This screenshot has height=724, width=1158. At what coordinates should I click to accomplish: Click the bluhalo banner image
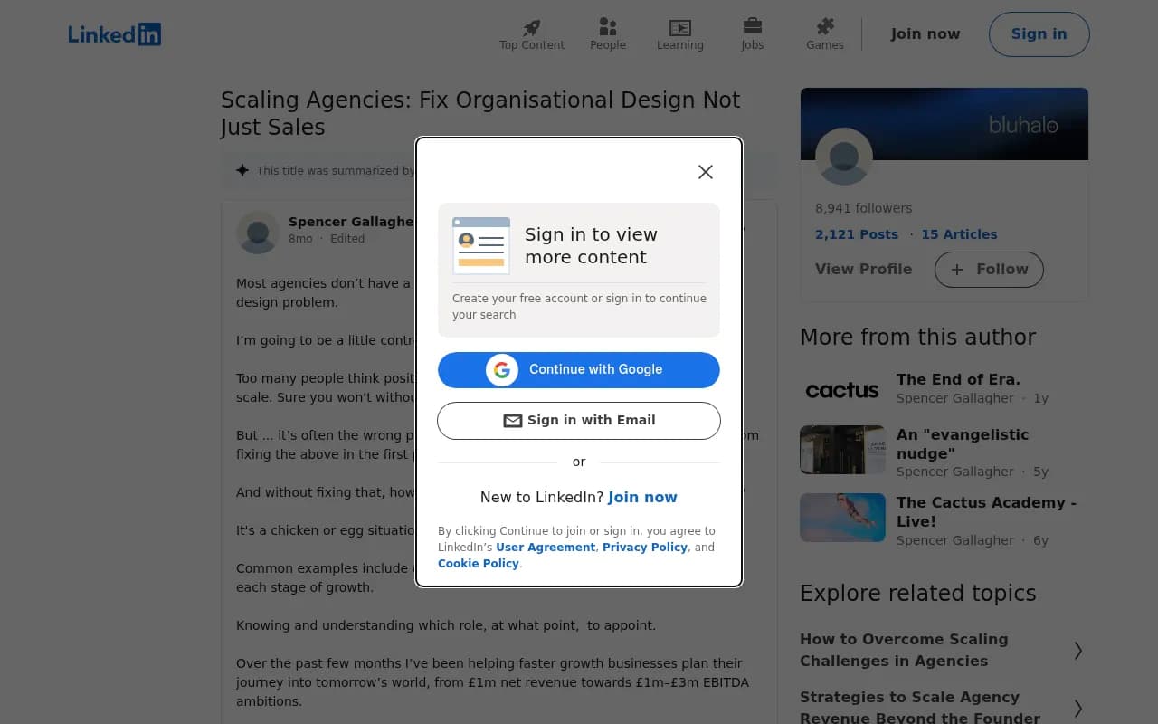click(944, 124)
